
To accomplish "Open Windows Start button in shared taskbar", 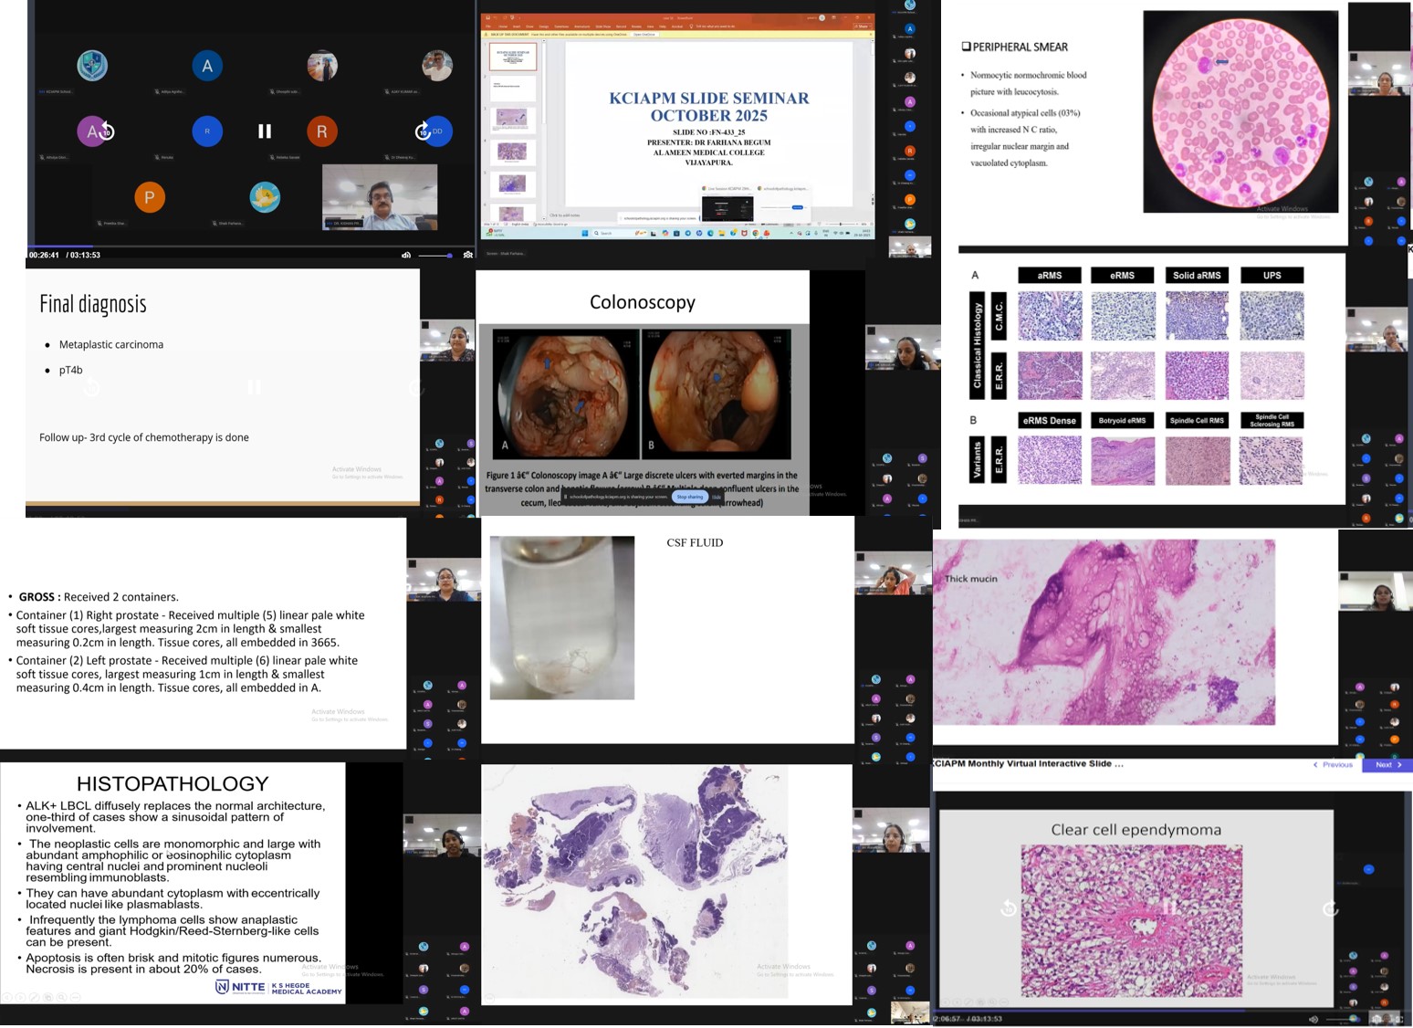I will 585,233.
